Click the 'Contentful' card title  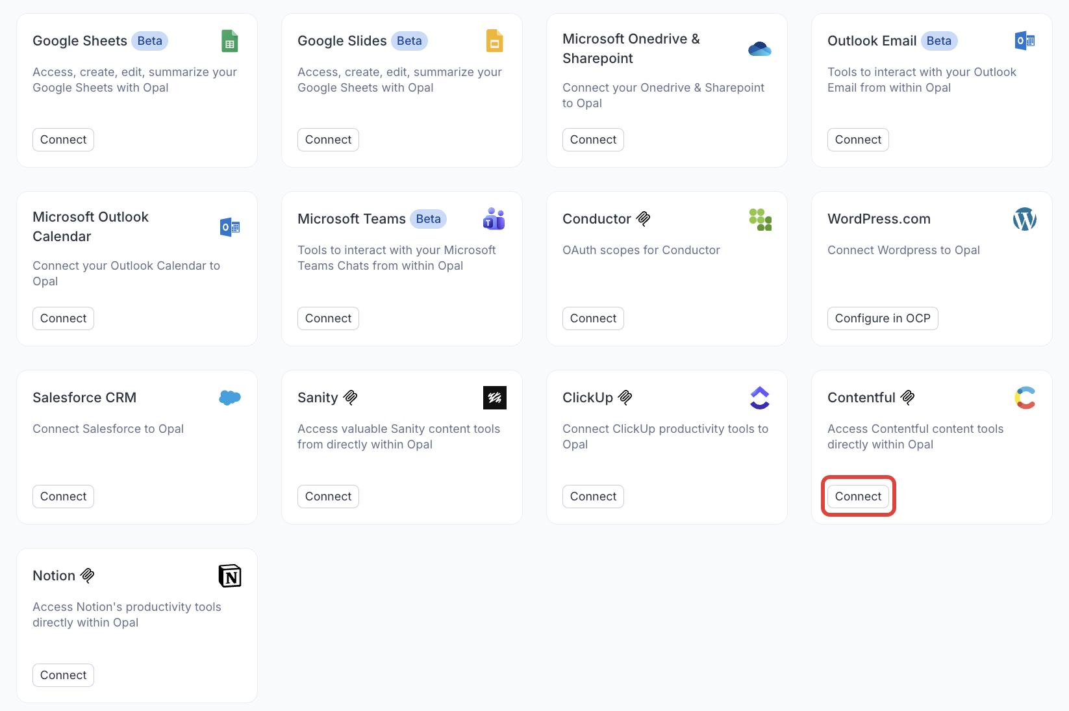click(x=862, y=398)
